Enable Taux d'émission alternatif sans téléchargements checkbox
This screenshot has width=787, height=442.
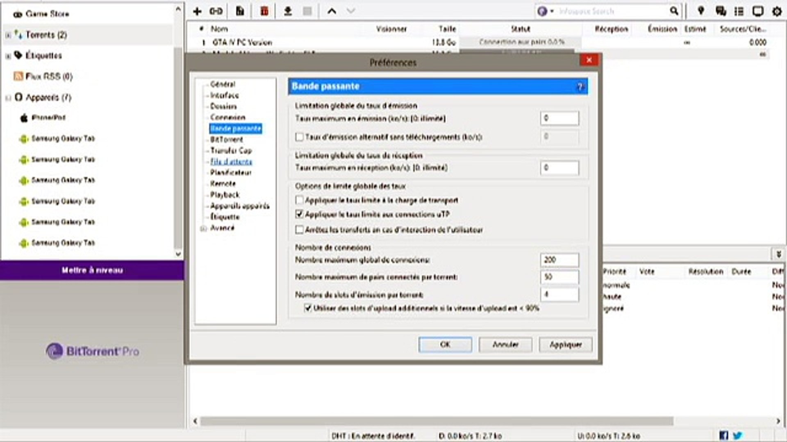point(300,137)
